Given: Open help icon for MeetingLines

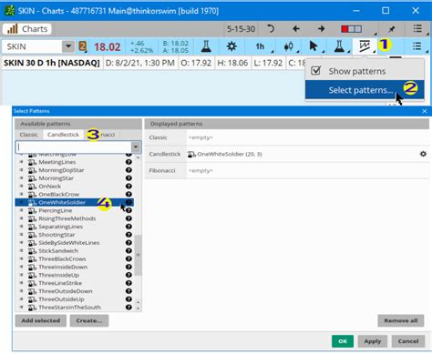Looking at the screenshot, I should pos(129,162).
